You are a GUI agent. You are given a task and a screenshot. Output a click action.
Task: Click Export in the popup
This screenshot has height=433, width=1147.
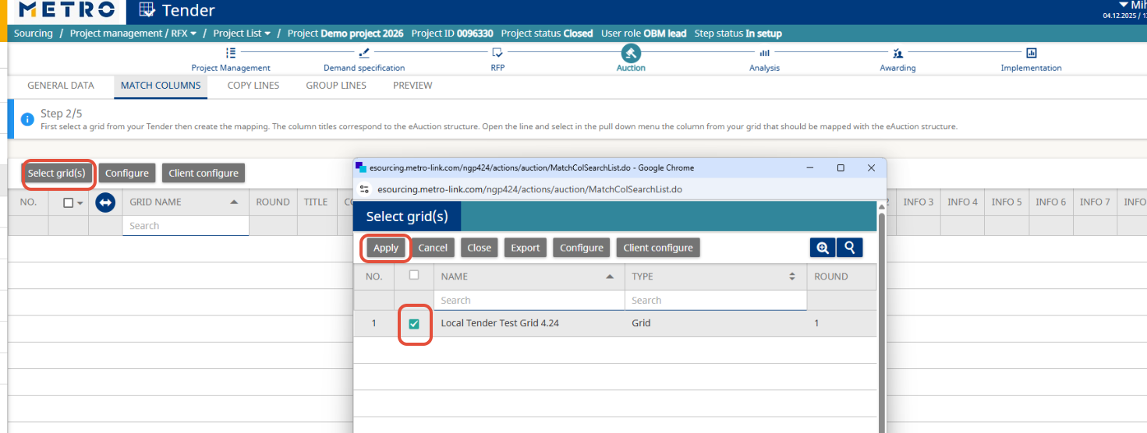tap(526, 248)
